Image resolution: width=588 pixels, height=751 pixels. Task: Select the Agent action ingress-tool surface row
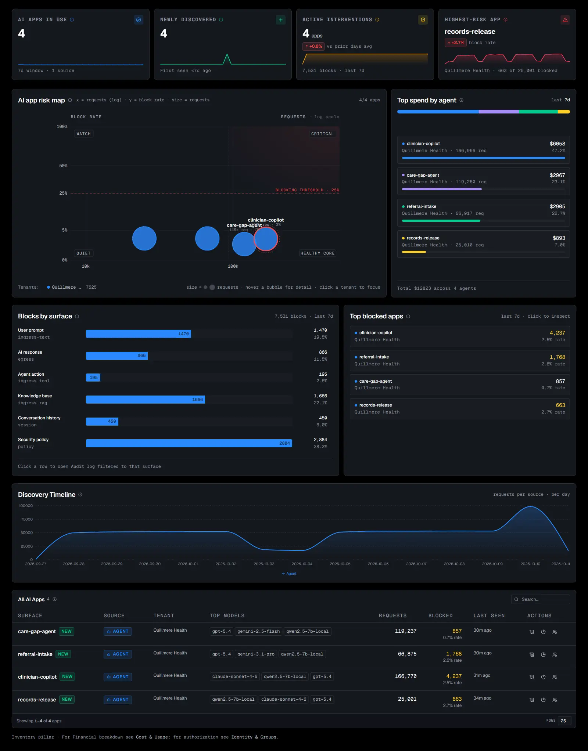pos(175,378)
